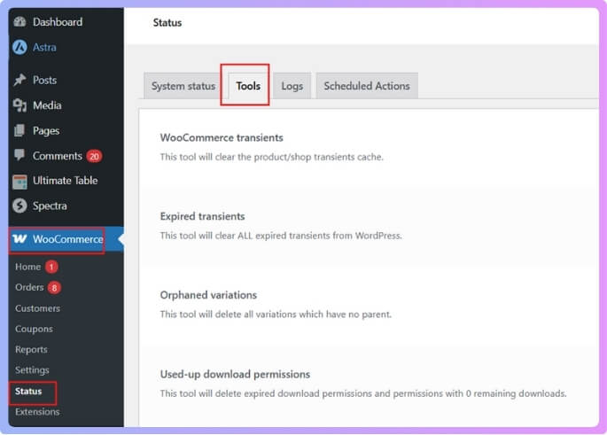Click the Posts pushpin icon

click(x=19, y=80)
